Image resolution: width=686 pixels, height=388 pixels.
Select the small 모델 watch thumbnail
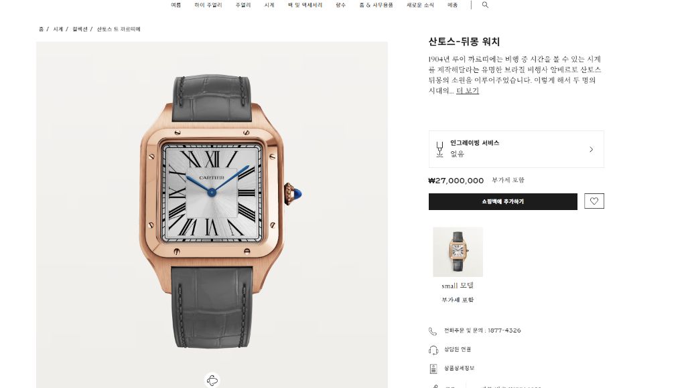(x=458, y=252)
